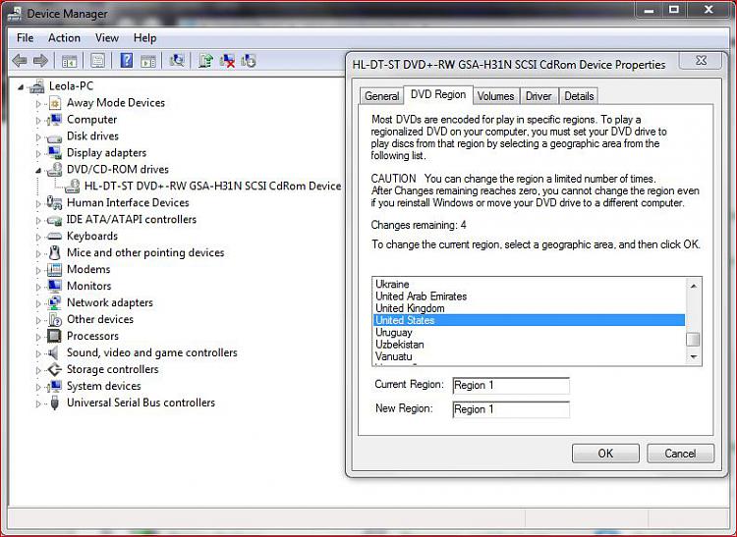Click Show/Hide Console Tree toolbar icon
Image resolution: width=737 pixels, height=537 pixels.
tap(70, 61)
